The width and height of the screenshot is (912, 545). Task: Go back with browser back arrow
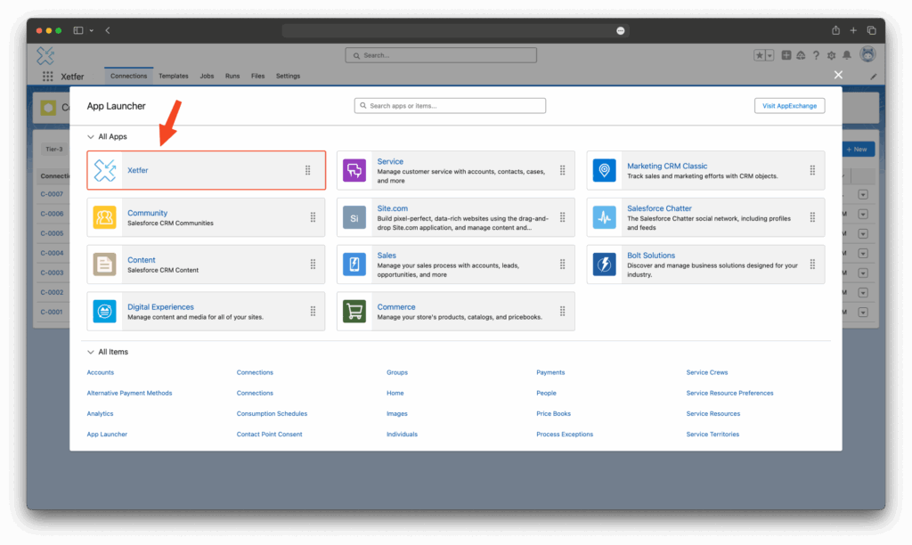click(x=108, y=30)
